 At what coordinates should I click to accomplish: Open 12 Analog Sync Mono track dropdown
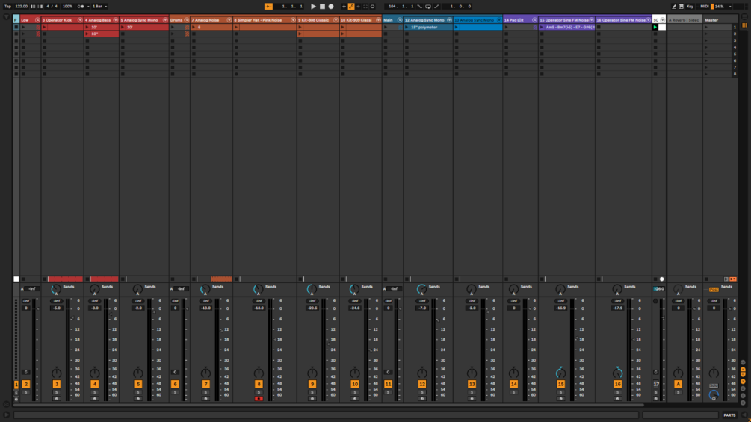(x=449, y=20)
